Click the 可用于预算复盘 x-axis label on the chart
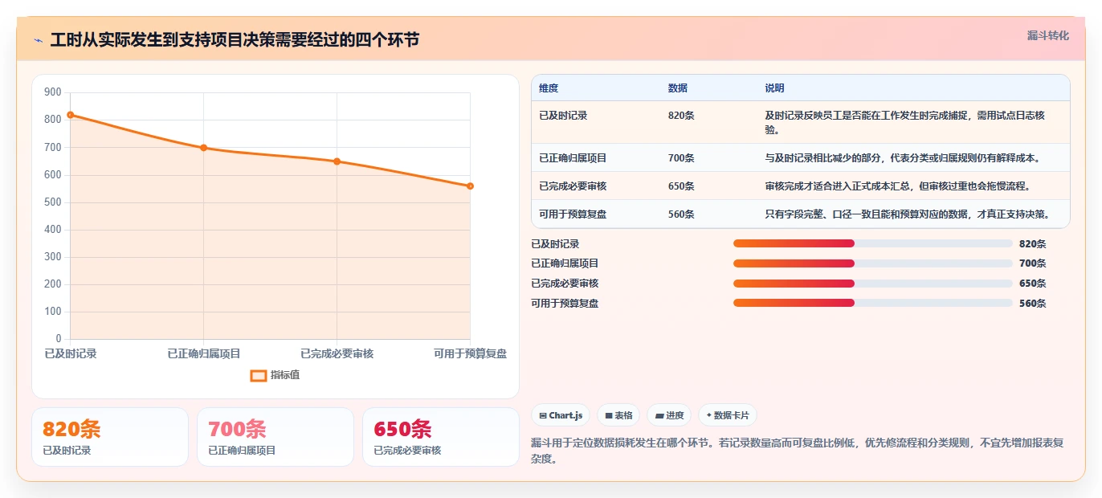The image size is (1102, 498). coord(470,353)
